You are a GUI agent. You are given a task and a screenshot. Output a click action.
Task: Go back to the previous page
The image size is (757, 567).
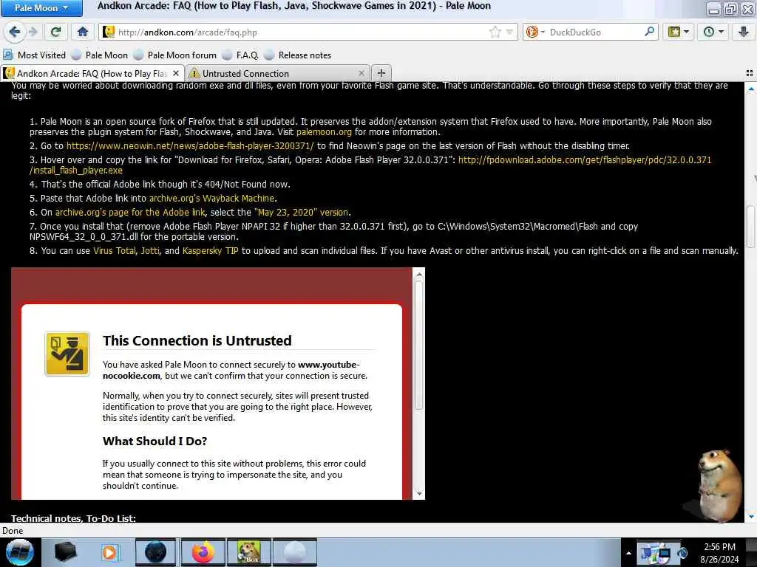15,32
